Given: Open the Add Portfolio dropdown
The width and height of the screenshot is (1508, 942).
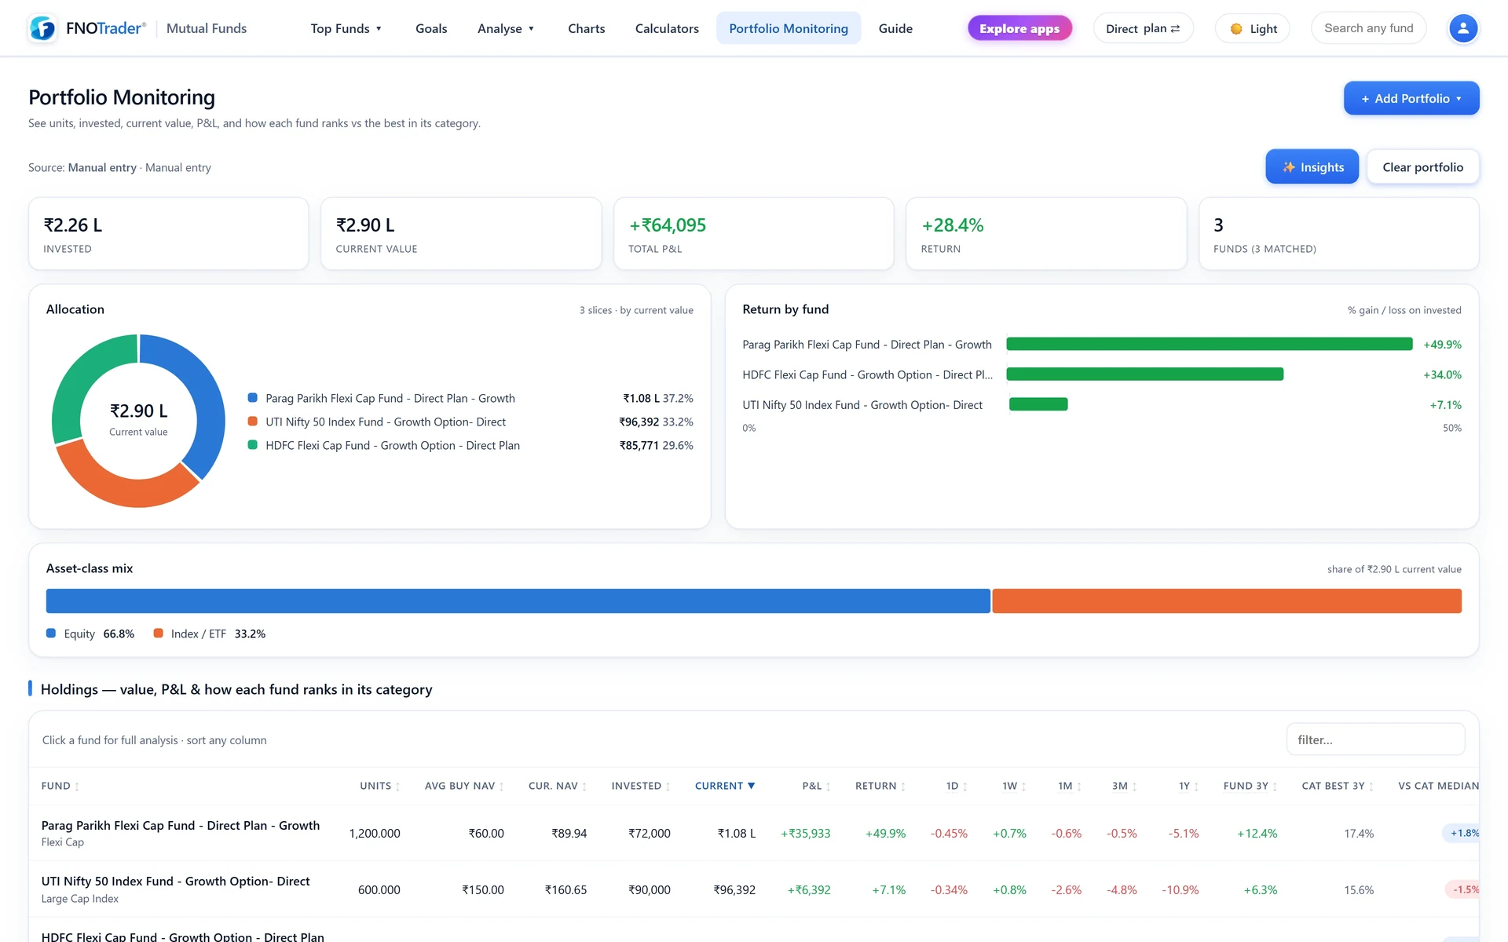Looking at the screenshot, I should [x=1411, y=98].
